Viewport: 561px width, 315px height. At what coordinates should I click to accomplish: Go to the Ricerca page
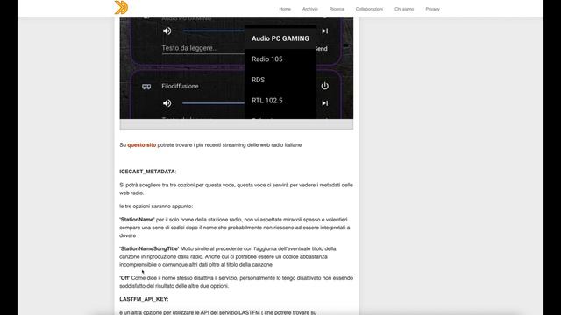[x=337, y=9]
